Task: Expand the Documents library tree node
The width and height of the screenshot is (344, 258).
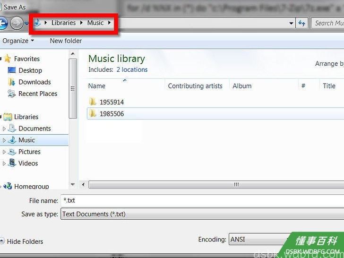Action: pos(4,129)
